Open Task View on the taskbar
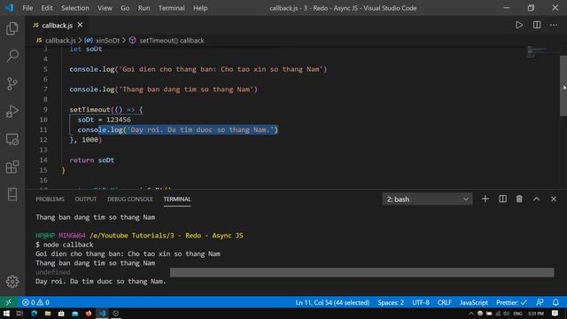 point(19,313)
